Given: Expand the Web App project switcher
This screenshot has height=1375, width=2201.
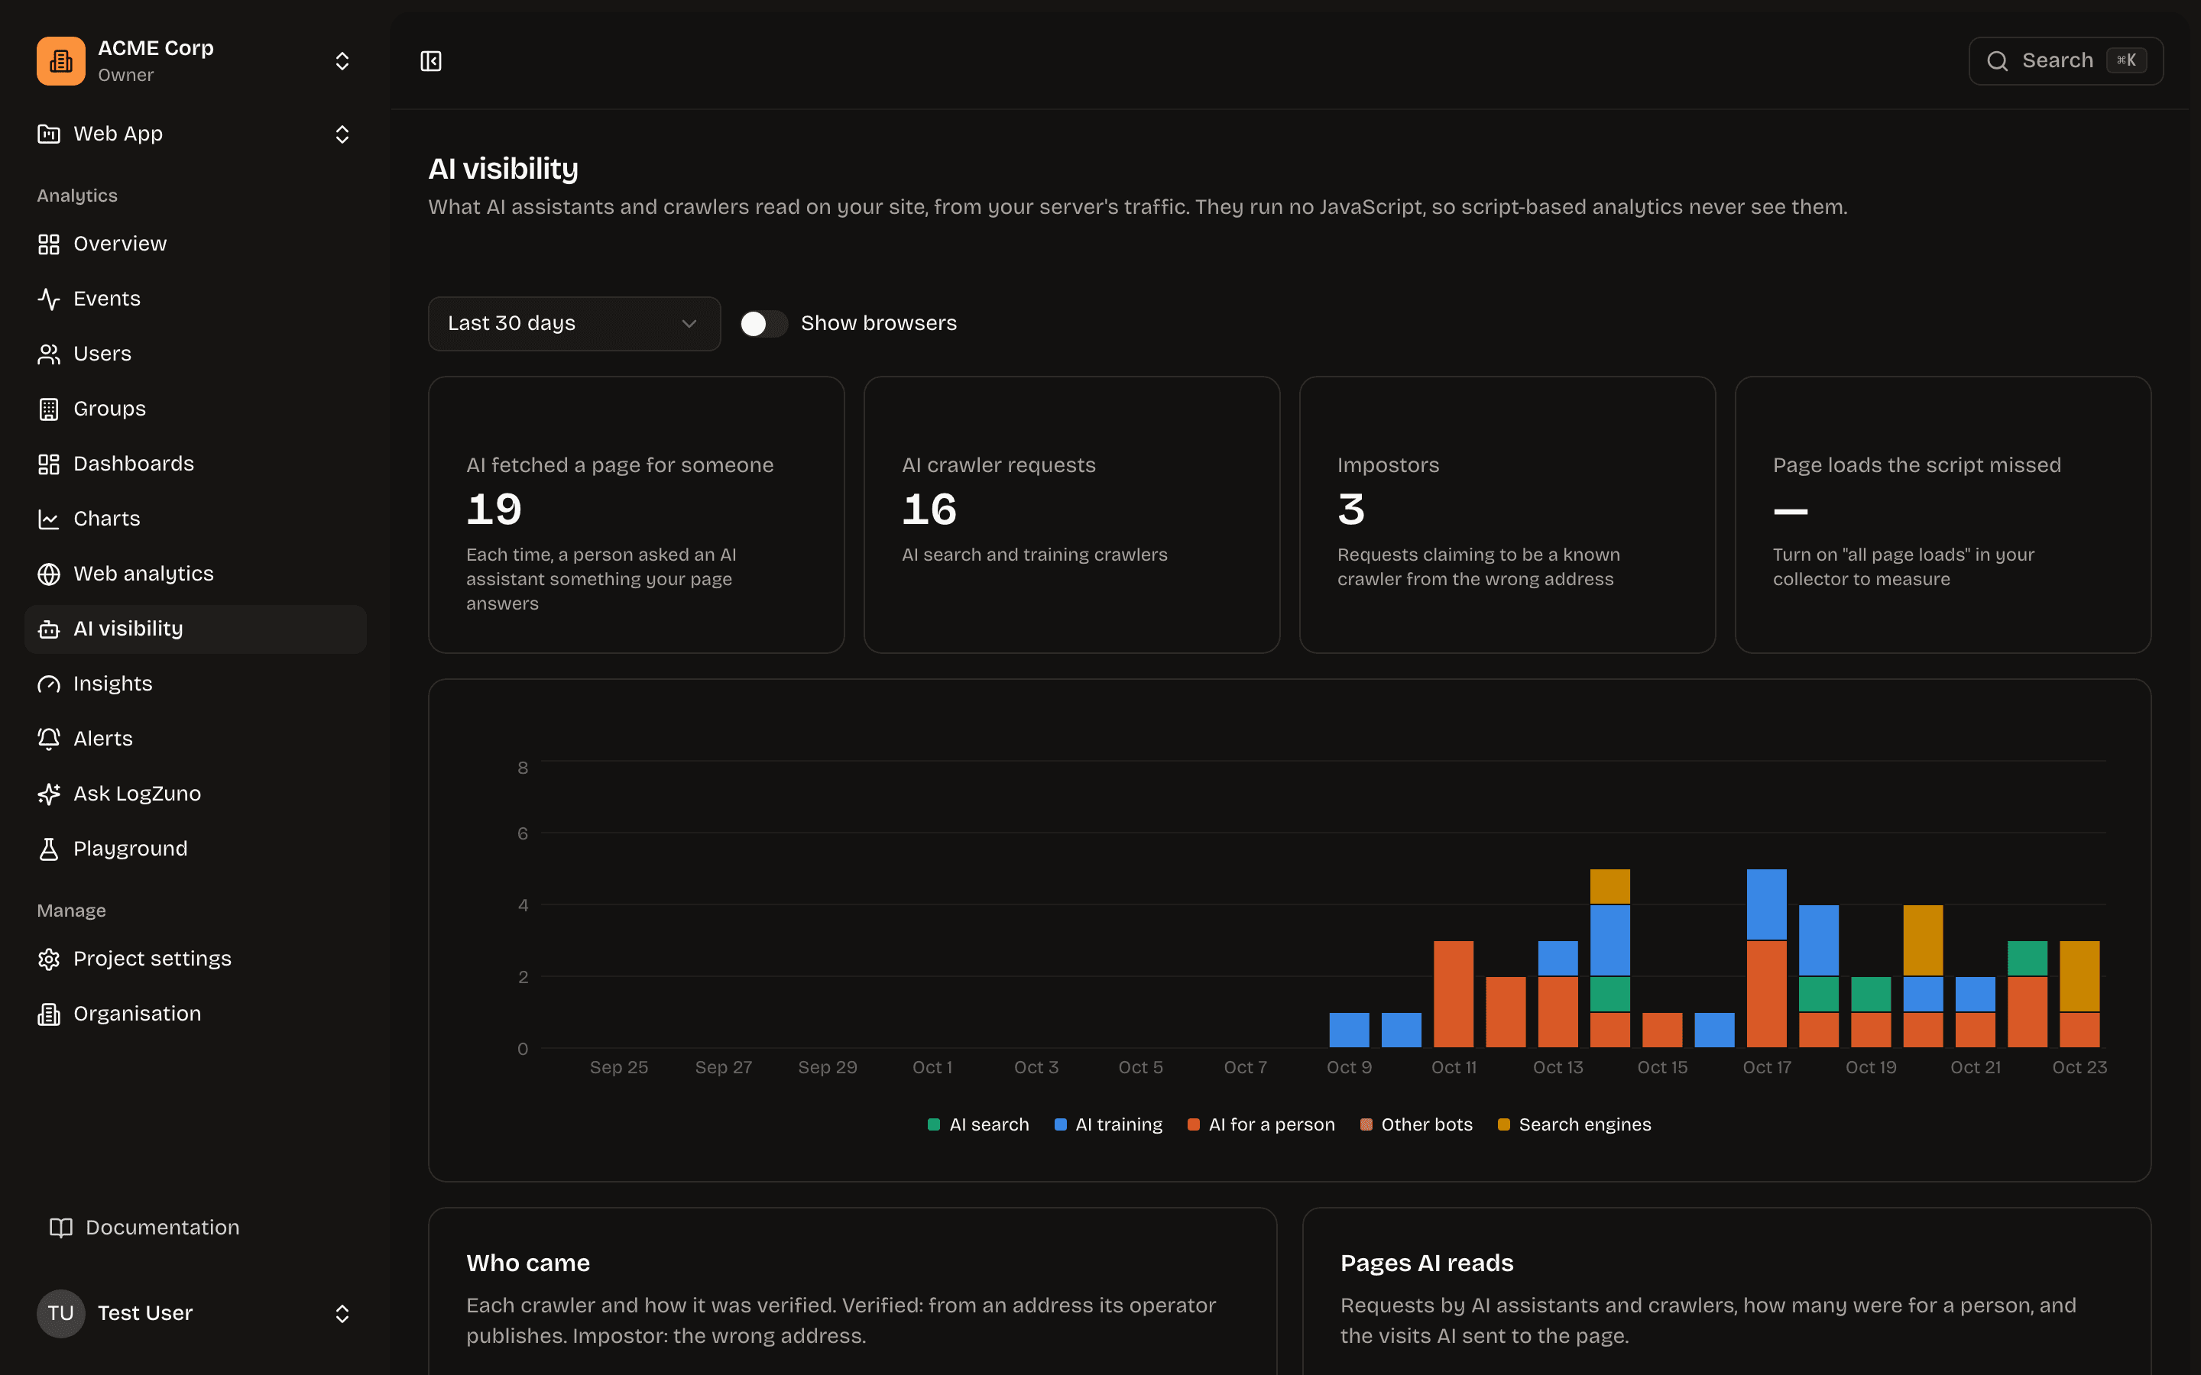Looking at the screenshot, I should coord(342,134).
